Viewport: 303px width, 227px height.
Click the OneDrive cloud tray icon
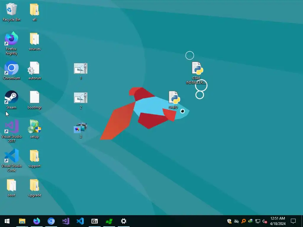pyautogui.click(x=236, y=221)
